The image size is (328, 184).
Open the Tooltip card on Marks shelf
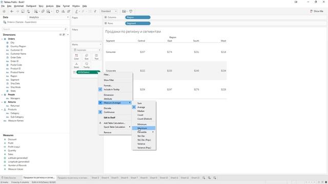(x=87, y=65)
